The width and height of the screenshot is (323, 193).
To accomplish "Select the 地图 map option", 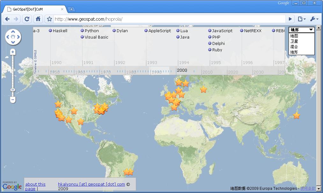I will point(294,36).
